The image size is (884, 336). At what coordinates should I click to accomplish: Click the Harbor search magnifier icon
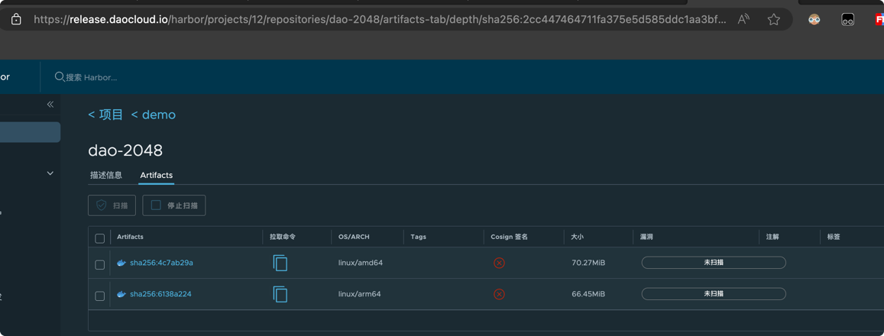point(60,77)
